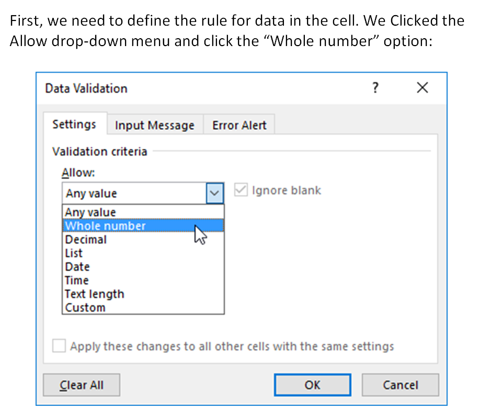Viewport: 479px width, 420px height.
Task: Open the Error Alert tab
Action: (x=239, y=125)
